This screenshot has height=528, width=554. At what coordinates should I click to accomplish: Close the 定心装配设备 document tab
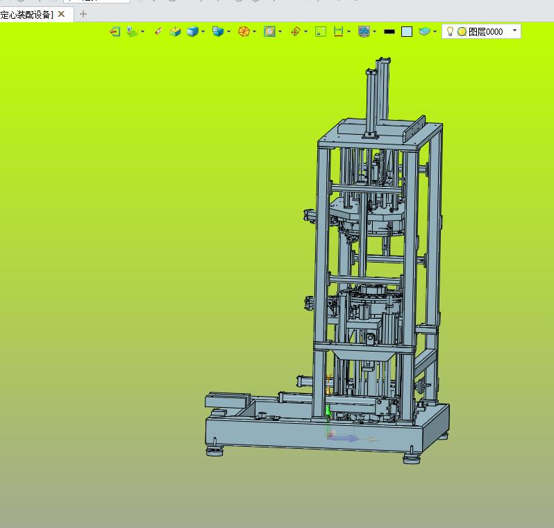click(x=62, y=14)
